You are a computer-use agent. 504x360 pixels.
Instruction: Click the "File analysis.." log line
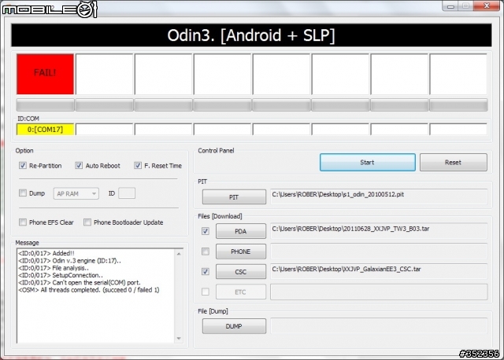click(54, 268)
